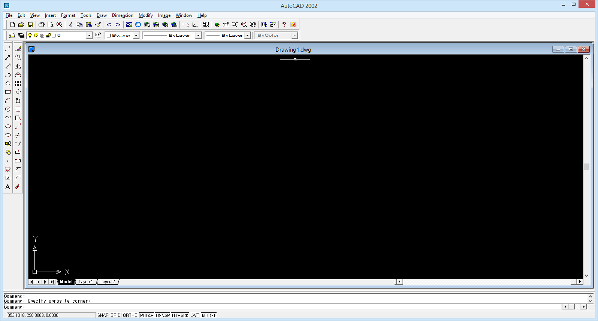Expand the ByColor plot style dropdown
This screenshot has width=598, height=321.
295,36
